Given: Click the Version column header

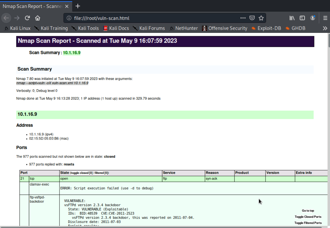Looking at the screenshot, I should tap(280, 173).
